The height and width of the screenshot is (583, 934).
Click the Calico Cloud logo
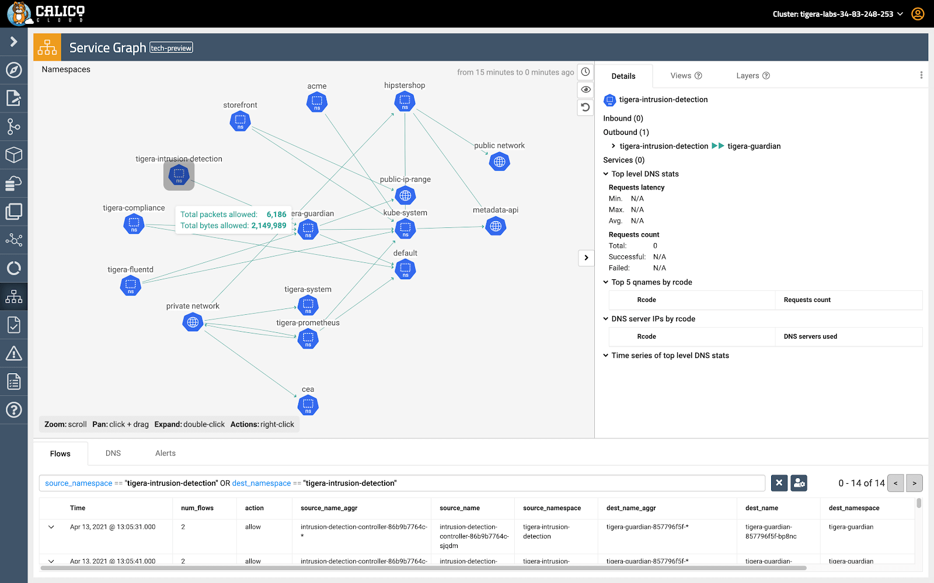point(46,13)
